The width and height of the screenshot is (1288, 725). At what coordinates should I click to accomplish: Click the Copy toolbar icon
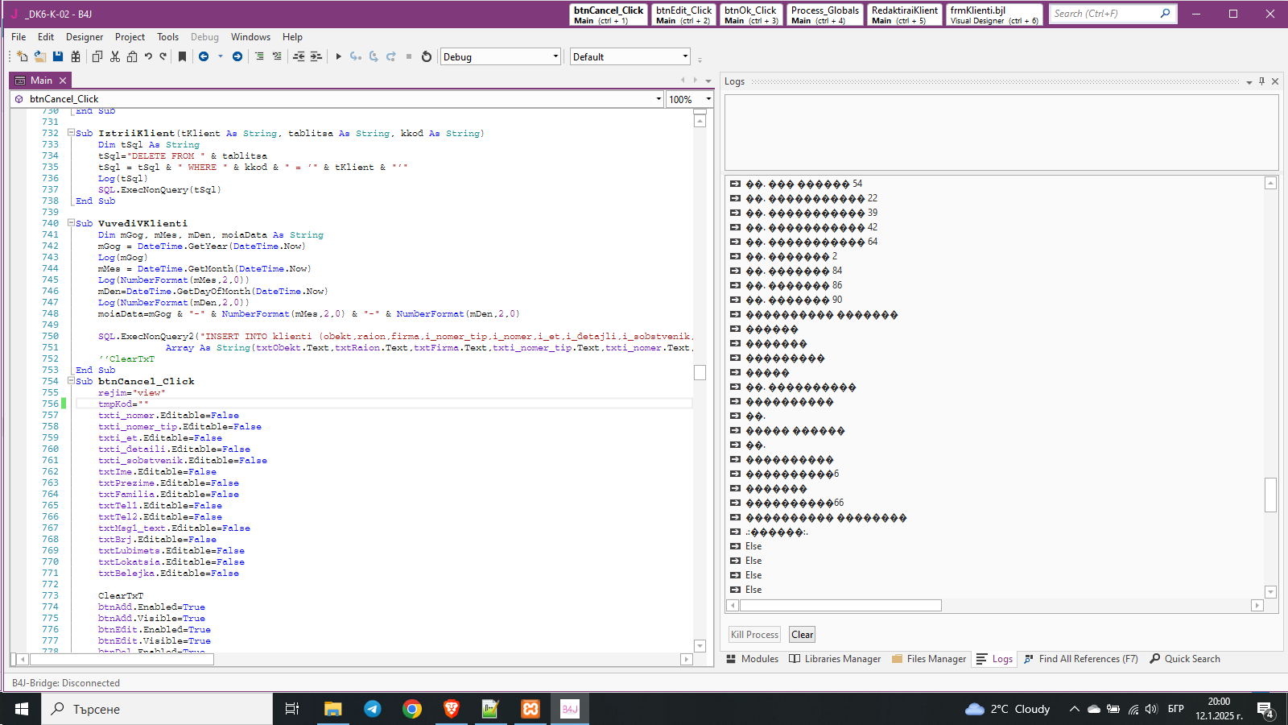[97, 56]
